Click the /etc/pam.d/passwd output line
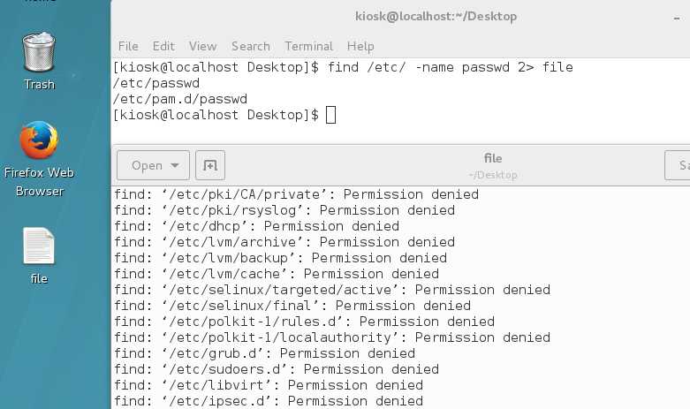690x409 pixels. tap(180, 99)
